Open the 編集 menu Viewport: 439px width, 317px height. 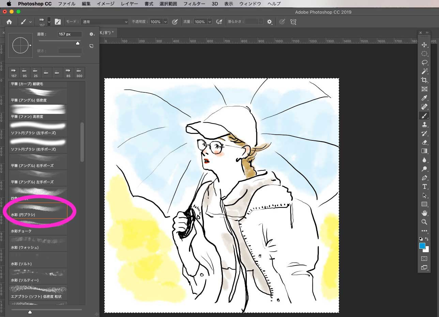pyautogui.click(x=86, y=4)
